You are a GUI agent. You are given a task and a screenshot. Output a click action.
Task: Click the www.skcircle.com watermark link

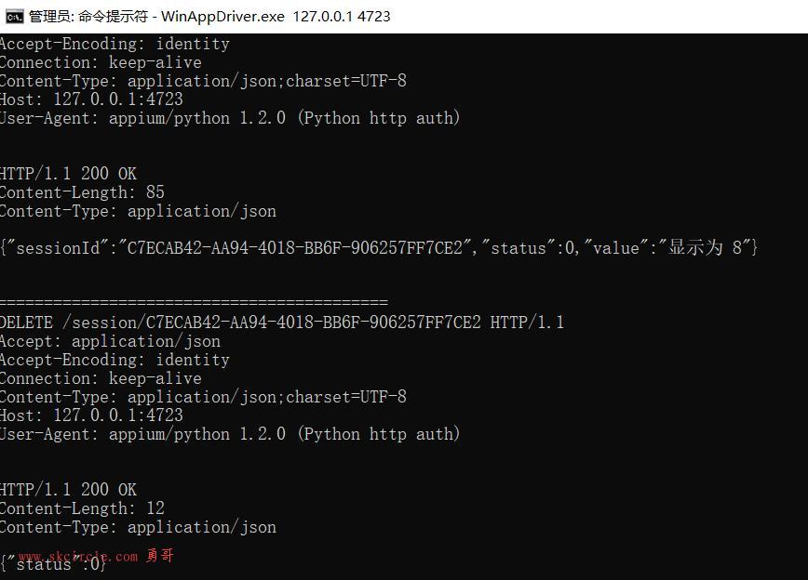tap(78, 557)
